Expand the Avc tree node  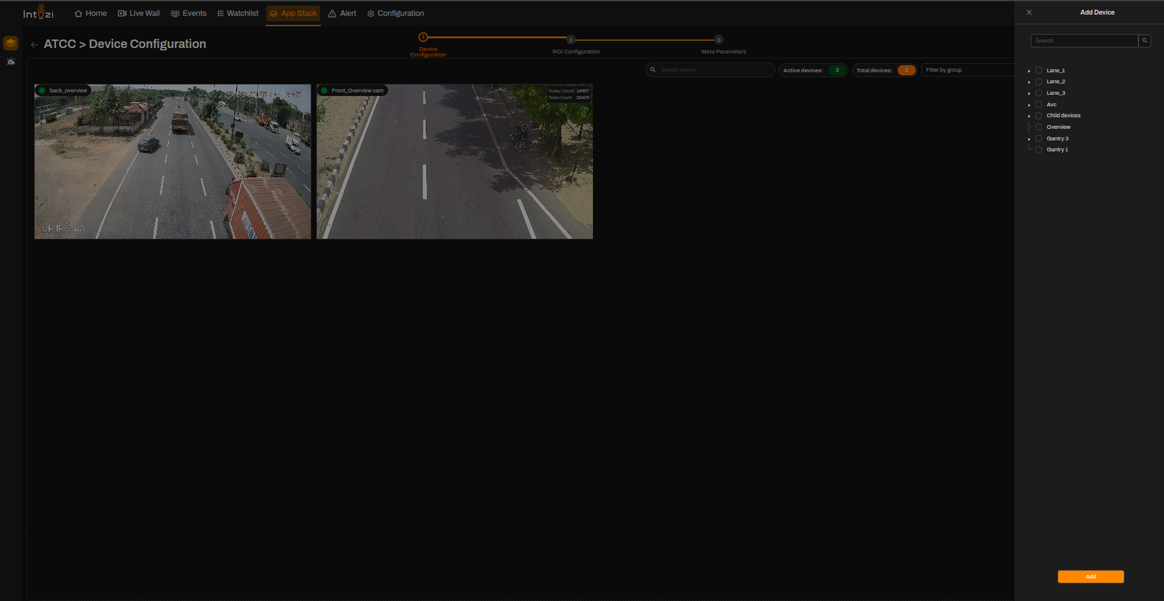(x=1029, y=105)
